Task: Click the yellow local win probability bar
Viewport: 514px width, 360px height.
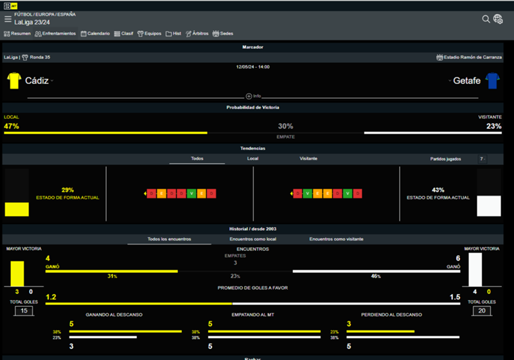Action: (105, 133)
